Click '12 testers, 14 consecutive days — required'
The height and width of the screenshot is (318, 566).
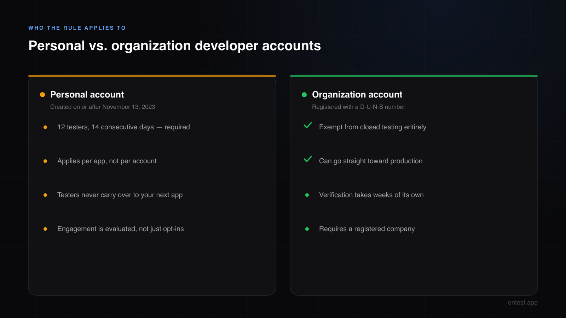pos(123,127)
